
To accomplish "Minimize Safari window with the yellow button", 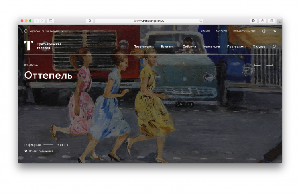I will click(26, 21).
